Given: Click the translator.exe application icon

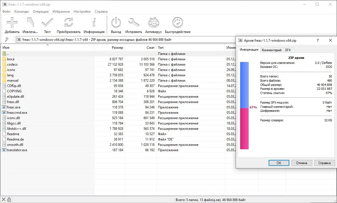Looking at the screenshot, I should 4,150.
